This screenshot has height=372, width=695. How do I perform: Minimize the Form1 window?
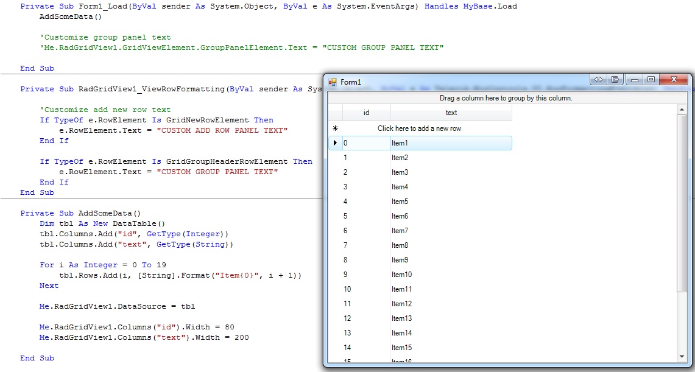(x=635, y=80)
